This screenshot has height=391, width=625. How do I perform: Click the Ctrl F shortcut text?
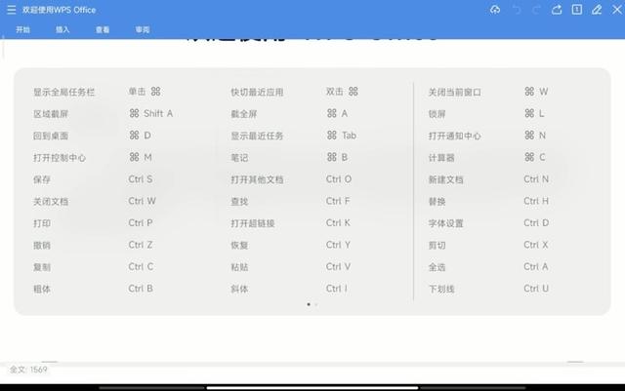(x=338, y=201)
